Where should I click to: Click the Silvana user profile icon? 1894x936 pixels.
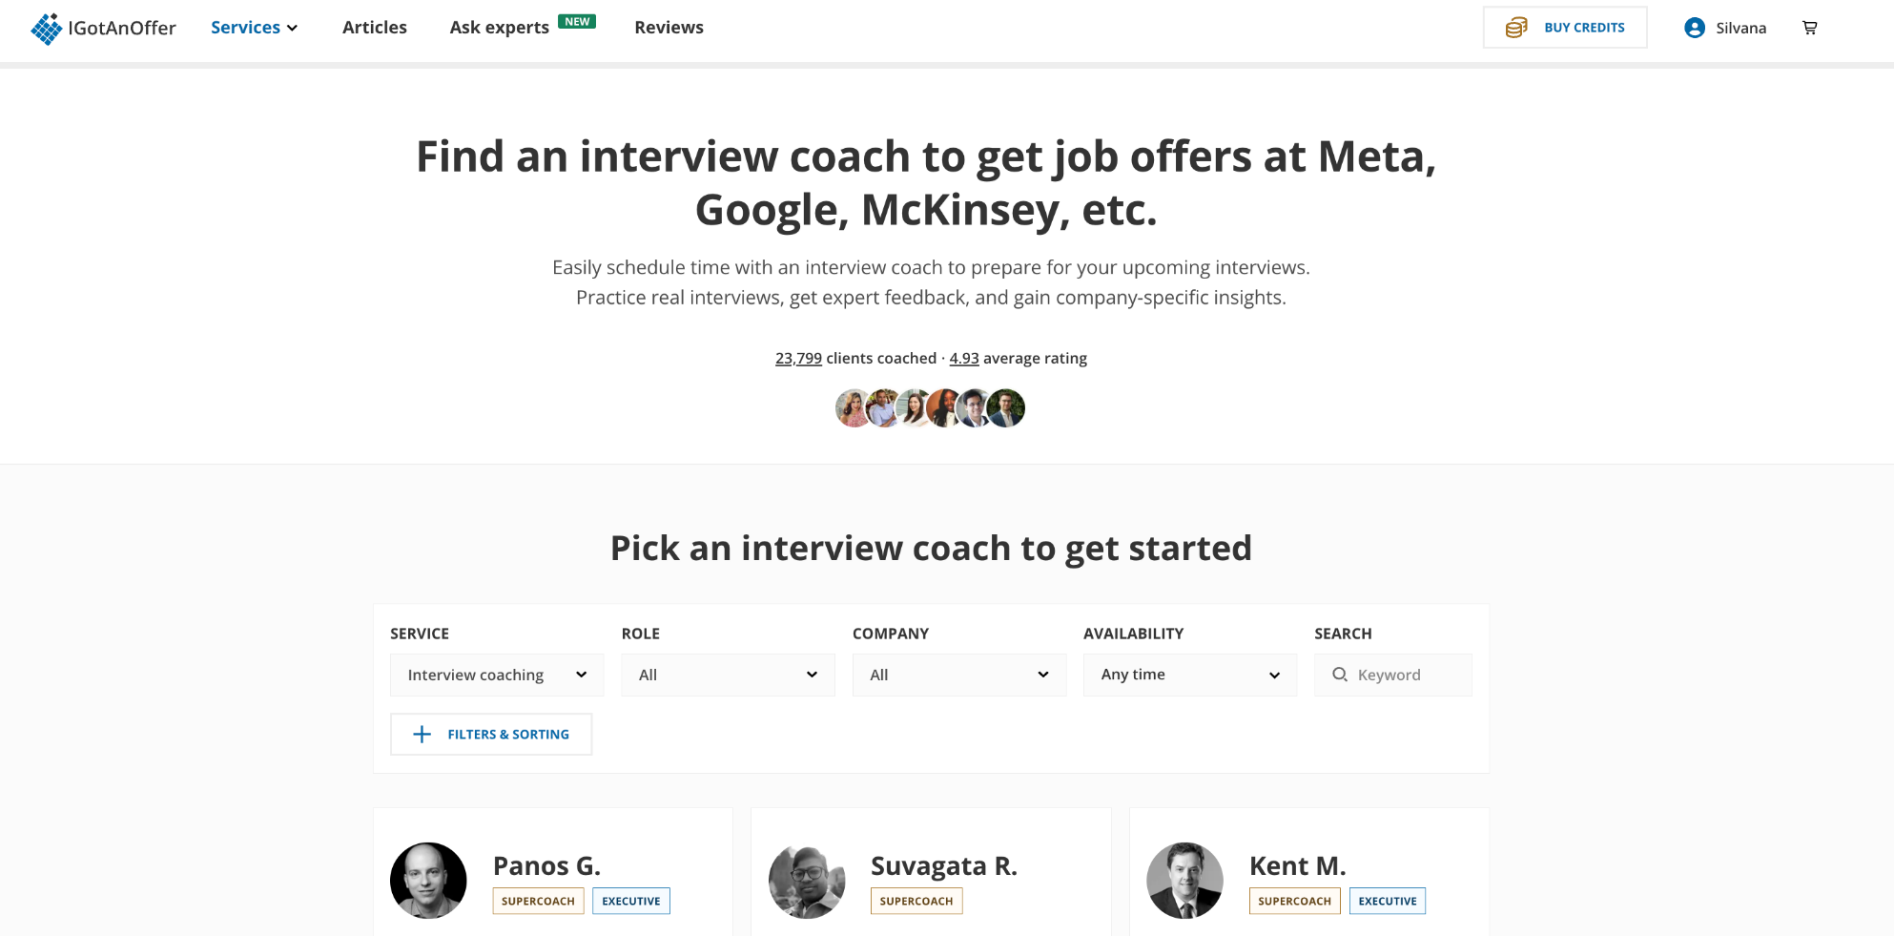[x=1695, y=28]
